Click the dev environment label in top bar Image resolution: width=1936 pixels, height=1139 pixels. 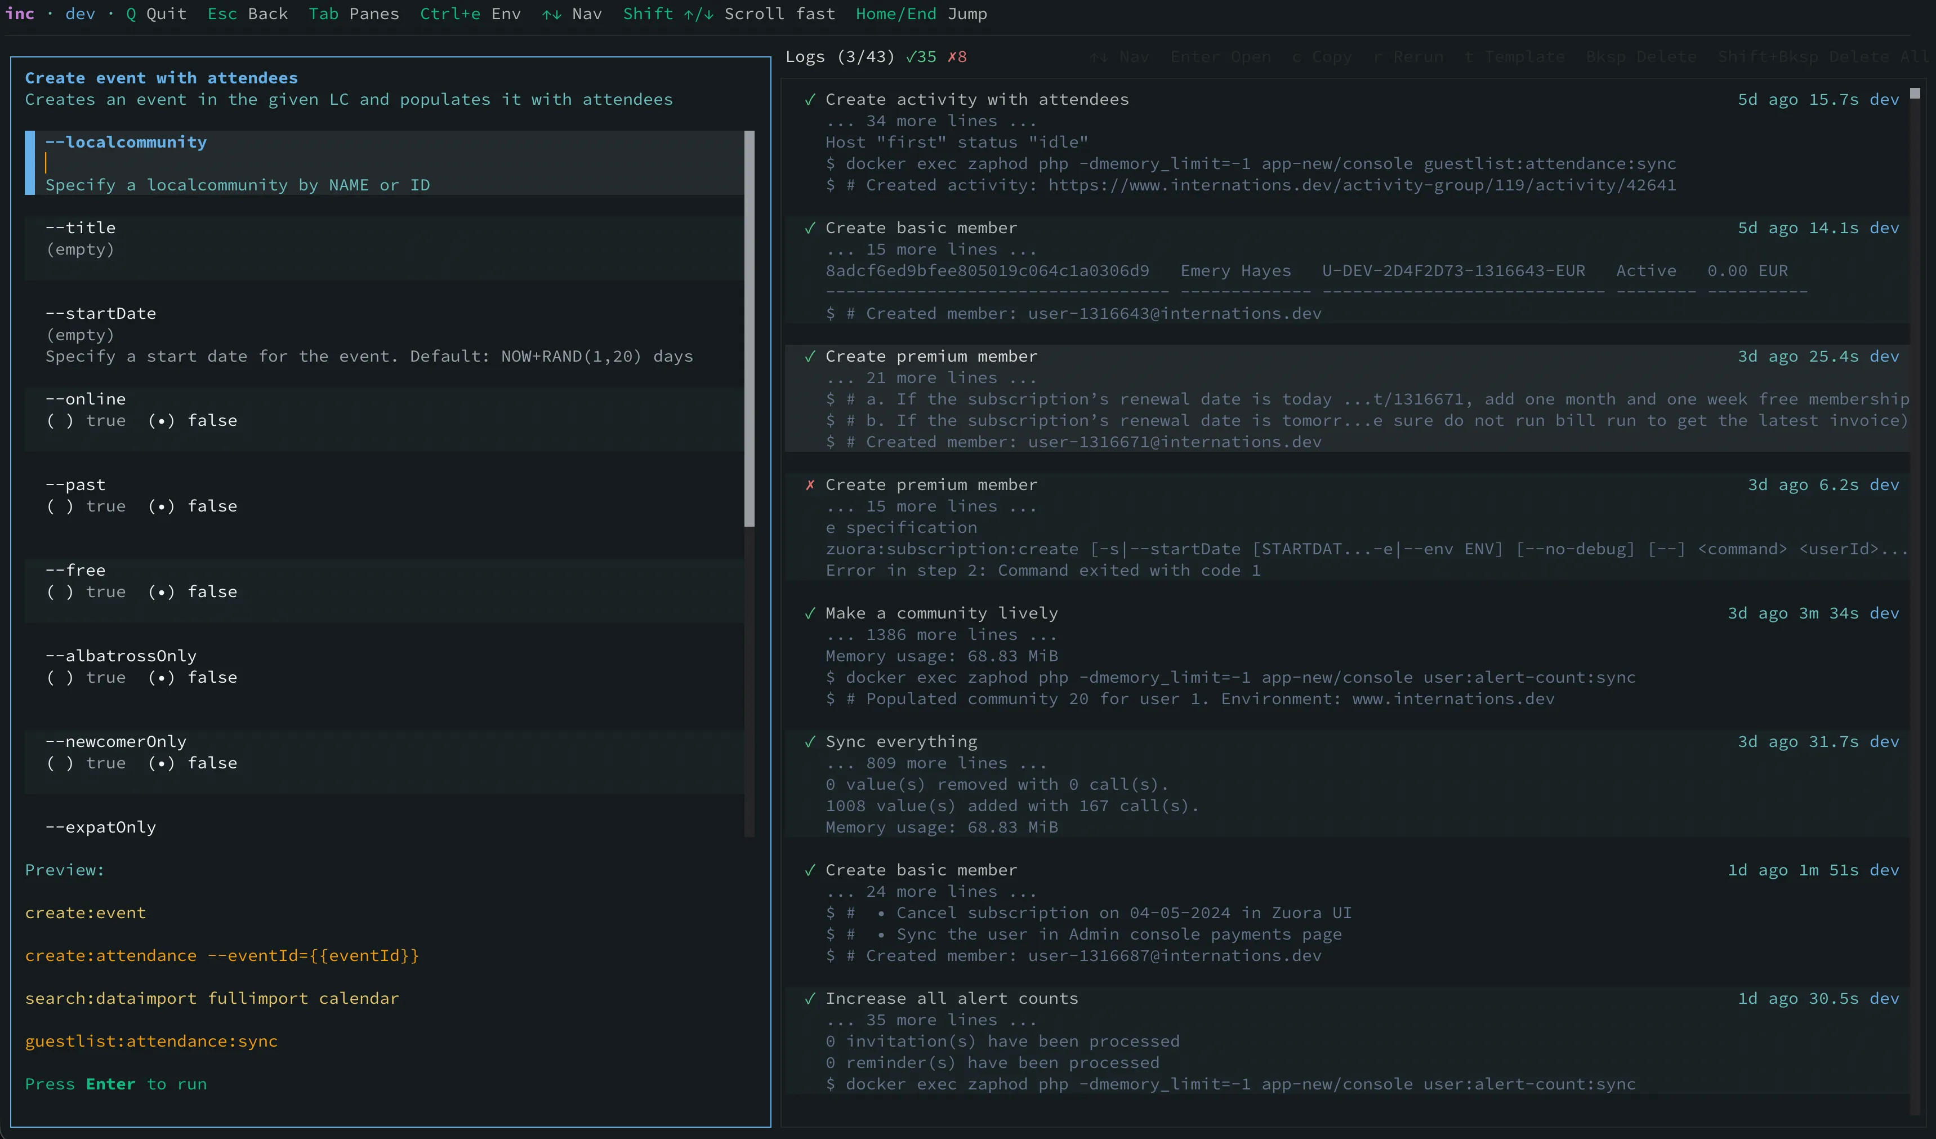[81, 14]
